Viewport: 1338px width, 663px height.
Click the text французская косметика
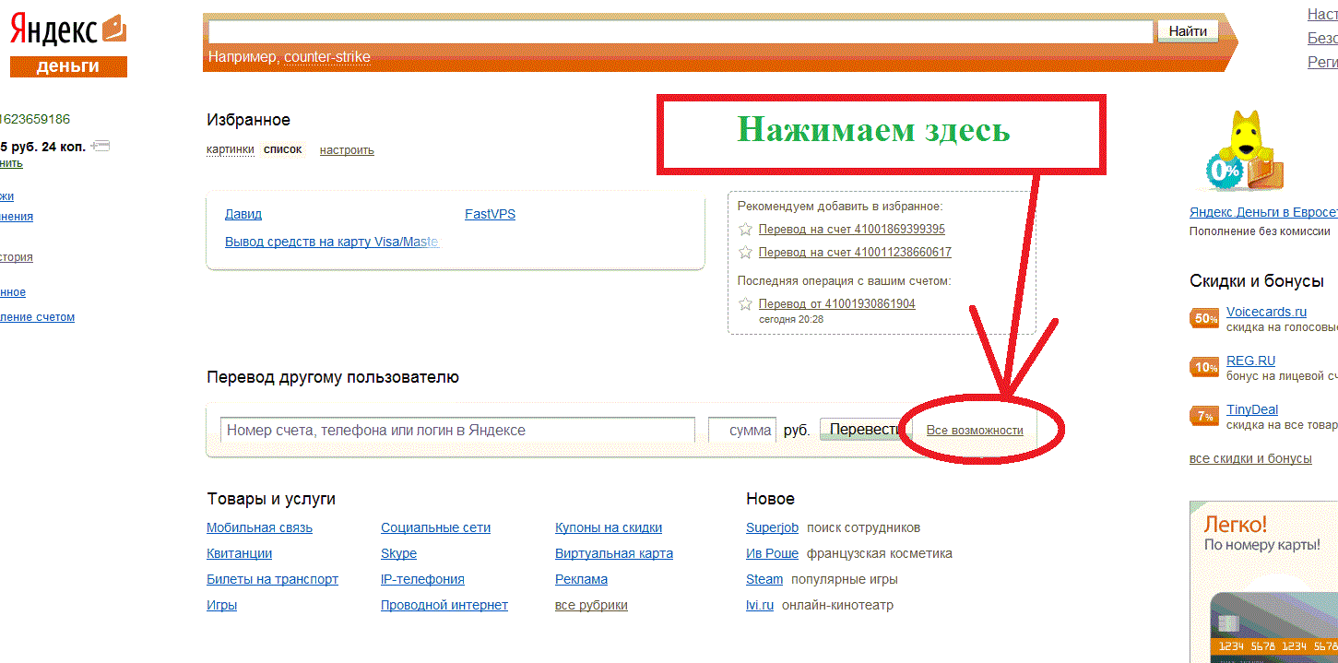click(x=879, y=553)
